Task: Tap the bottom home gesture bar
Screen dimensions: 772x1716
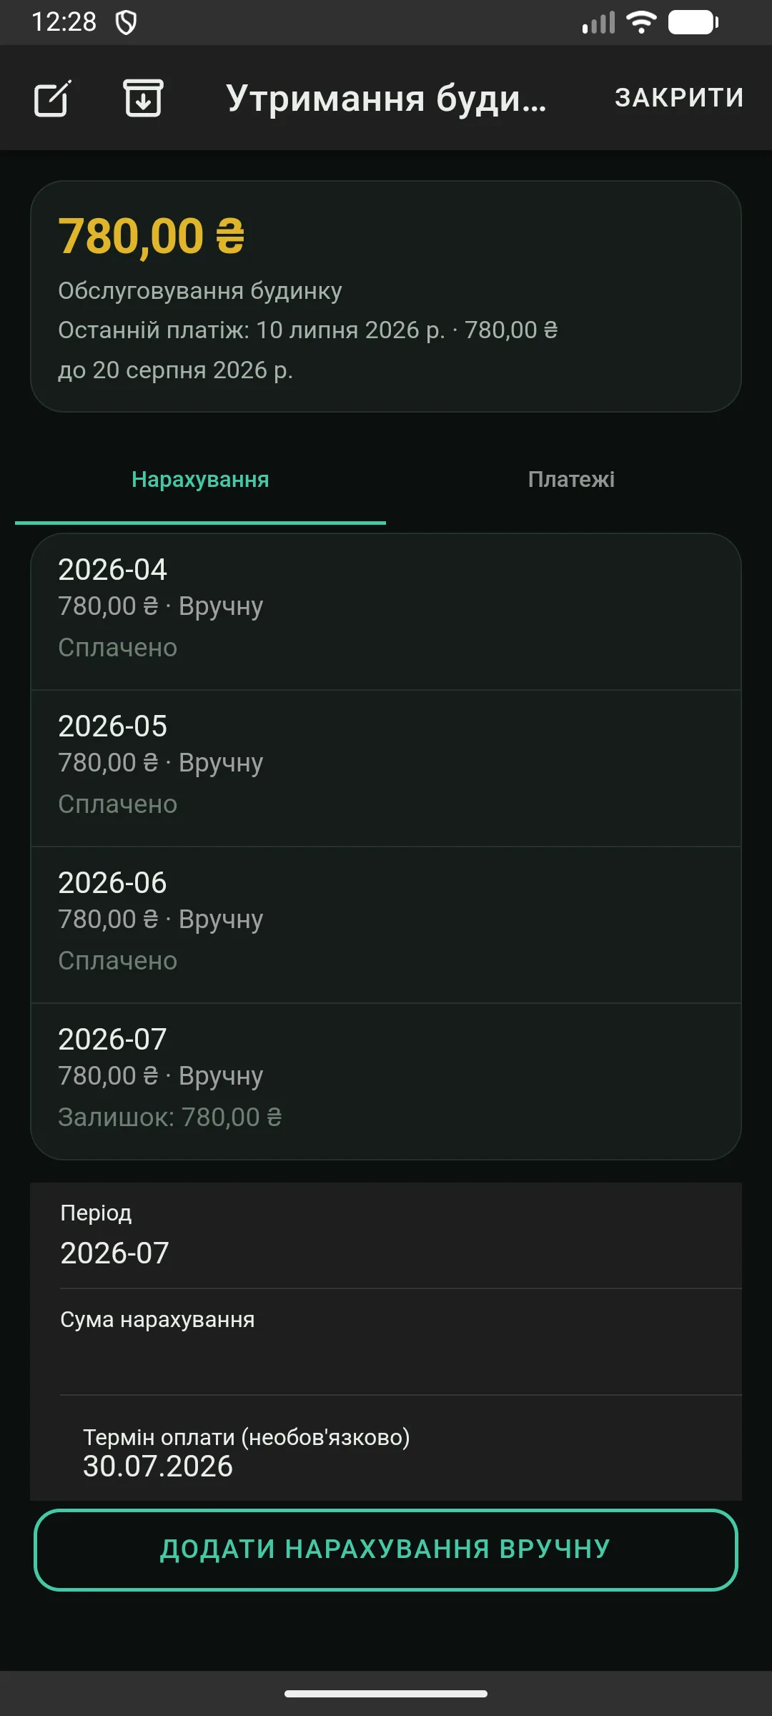Action: pyautogui.click(x=386, y=1693)
